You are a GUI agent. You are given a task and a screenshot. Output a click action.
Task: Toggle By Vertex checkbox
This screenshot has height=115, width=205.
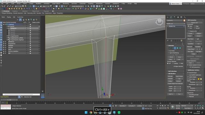click(168, 51)
